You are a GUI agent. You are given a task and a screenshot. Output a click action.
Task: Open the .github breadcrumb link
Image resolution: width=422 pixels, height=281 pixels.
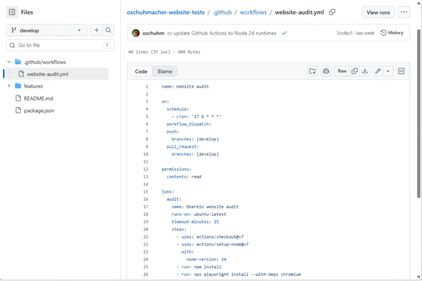(222, 12)
